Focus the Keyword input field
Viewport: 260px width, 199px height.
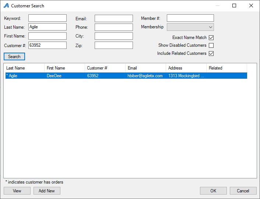tap(48, 18)
